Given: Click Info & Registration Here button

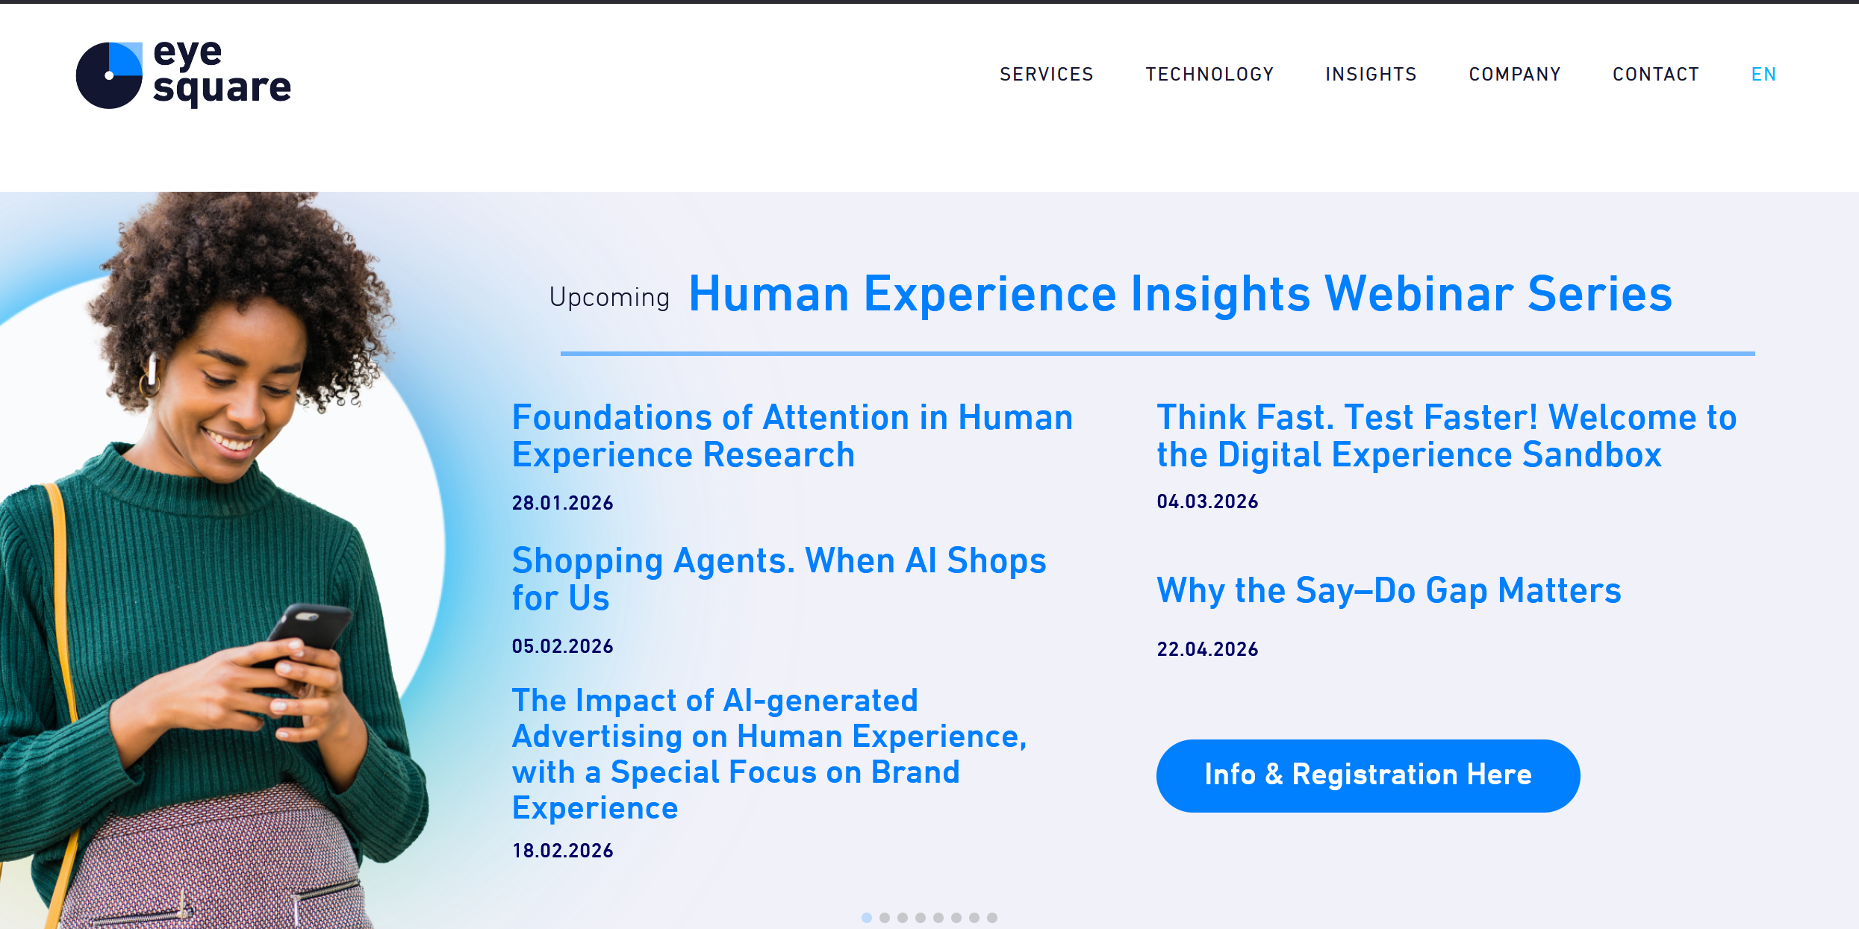Looking at the screenshot, I should (1368, 775).
